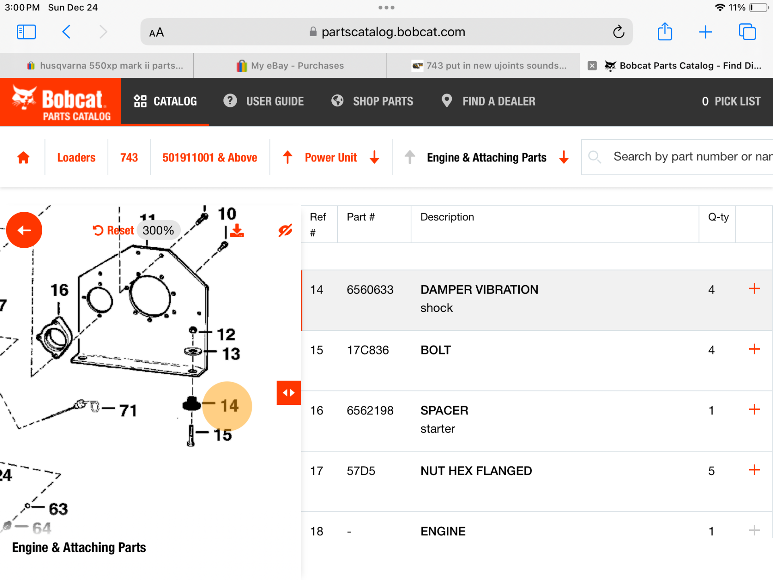Open the 501911001 & Above breadcrumb
773x580 pixels.
[210, 157]
